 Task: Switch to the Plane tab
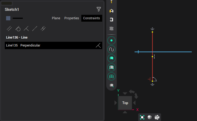click(x=56, y=18)
